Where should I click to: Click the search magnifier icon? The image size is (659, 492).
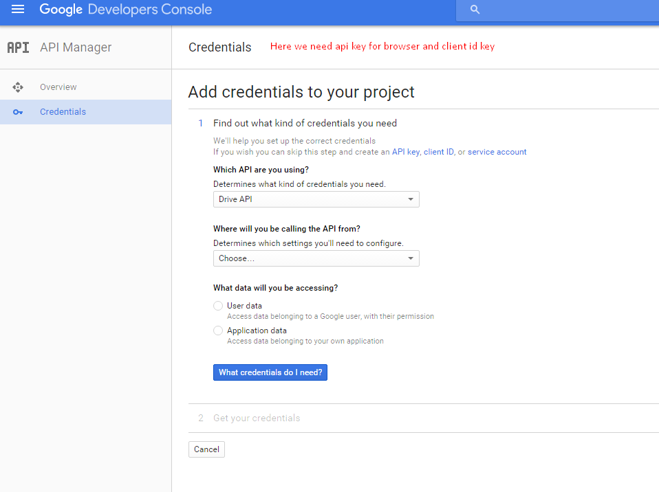475,9
